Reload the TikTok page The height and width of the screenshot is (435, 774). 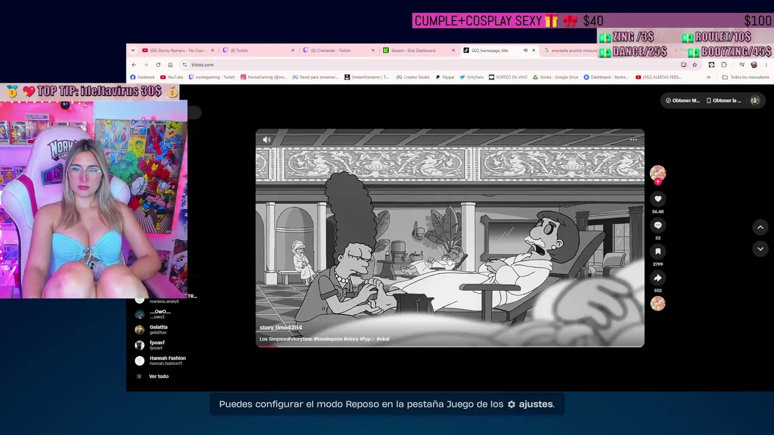158,65
